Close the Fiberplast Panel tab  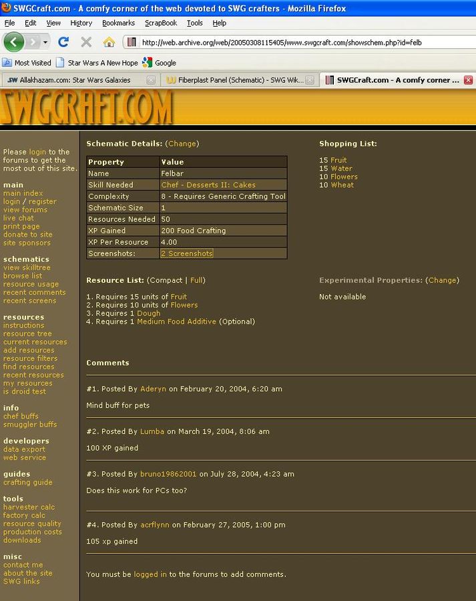click(311, 80)
